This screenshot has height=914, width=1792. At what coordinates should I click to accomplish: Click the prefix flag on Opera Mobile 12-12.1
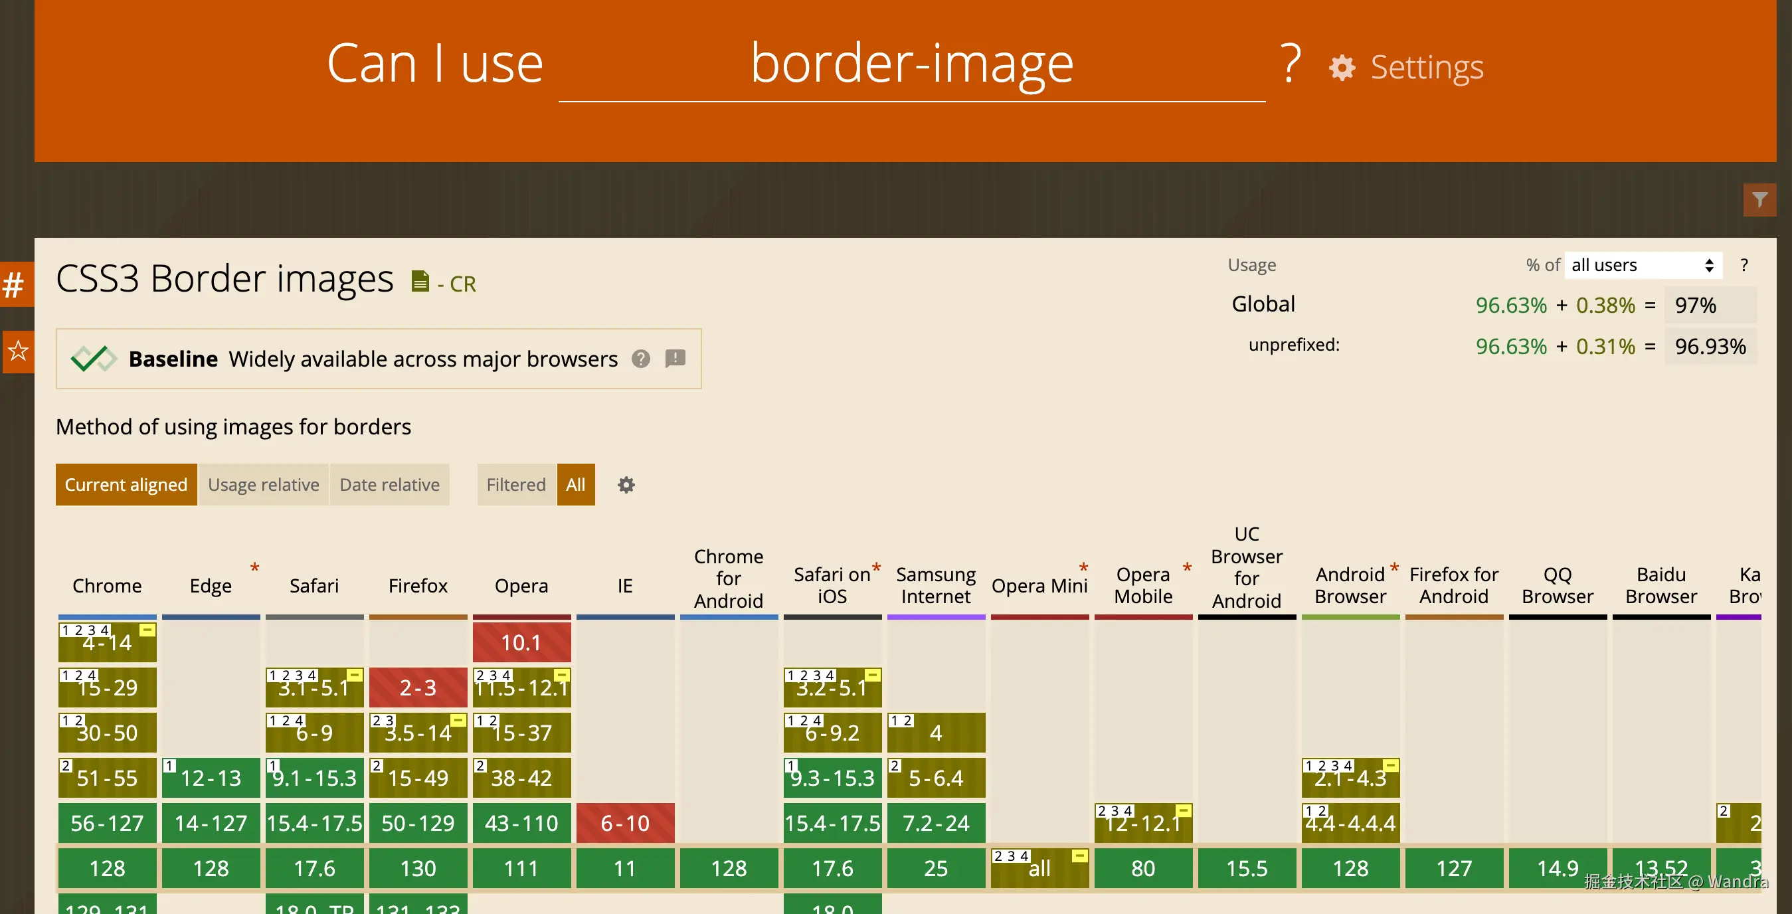pos(1184,811)
